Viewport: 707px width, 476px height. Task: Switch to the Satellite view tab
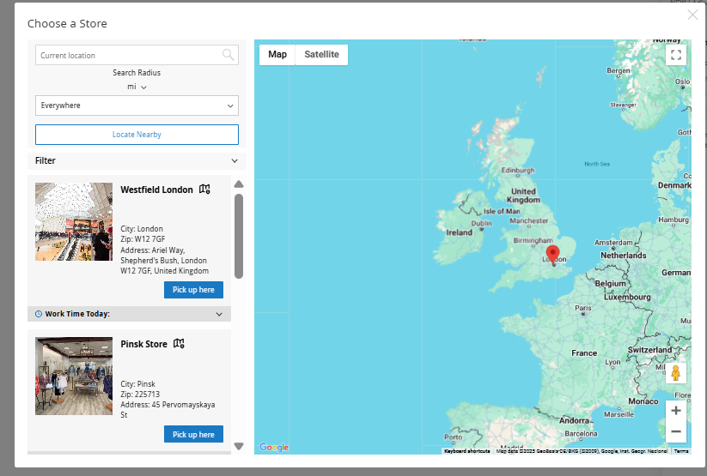(x=321, y=55)
